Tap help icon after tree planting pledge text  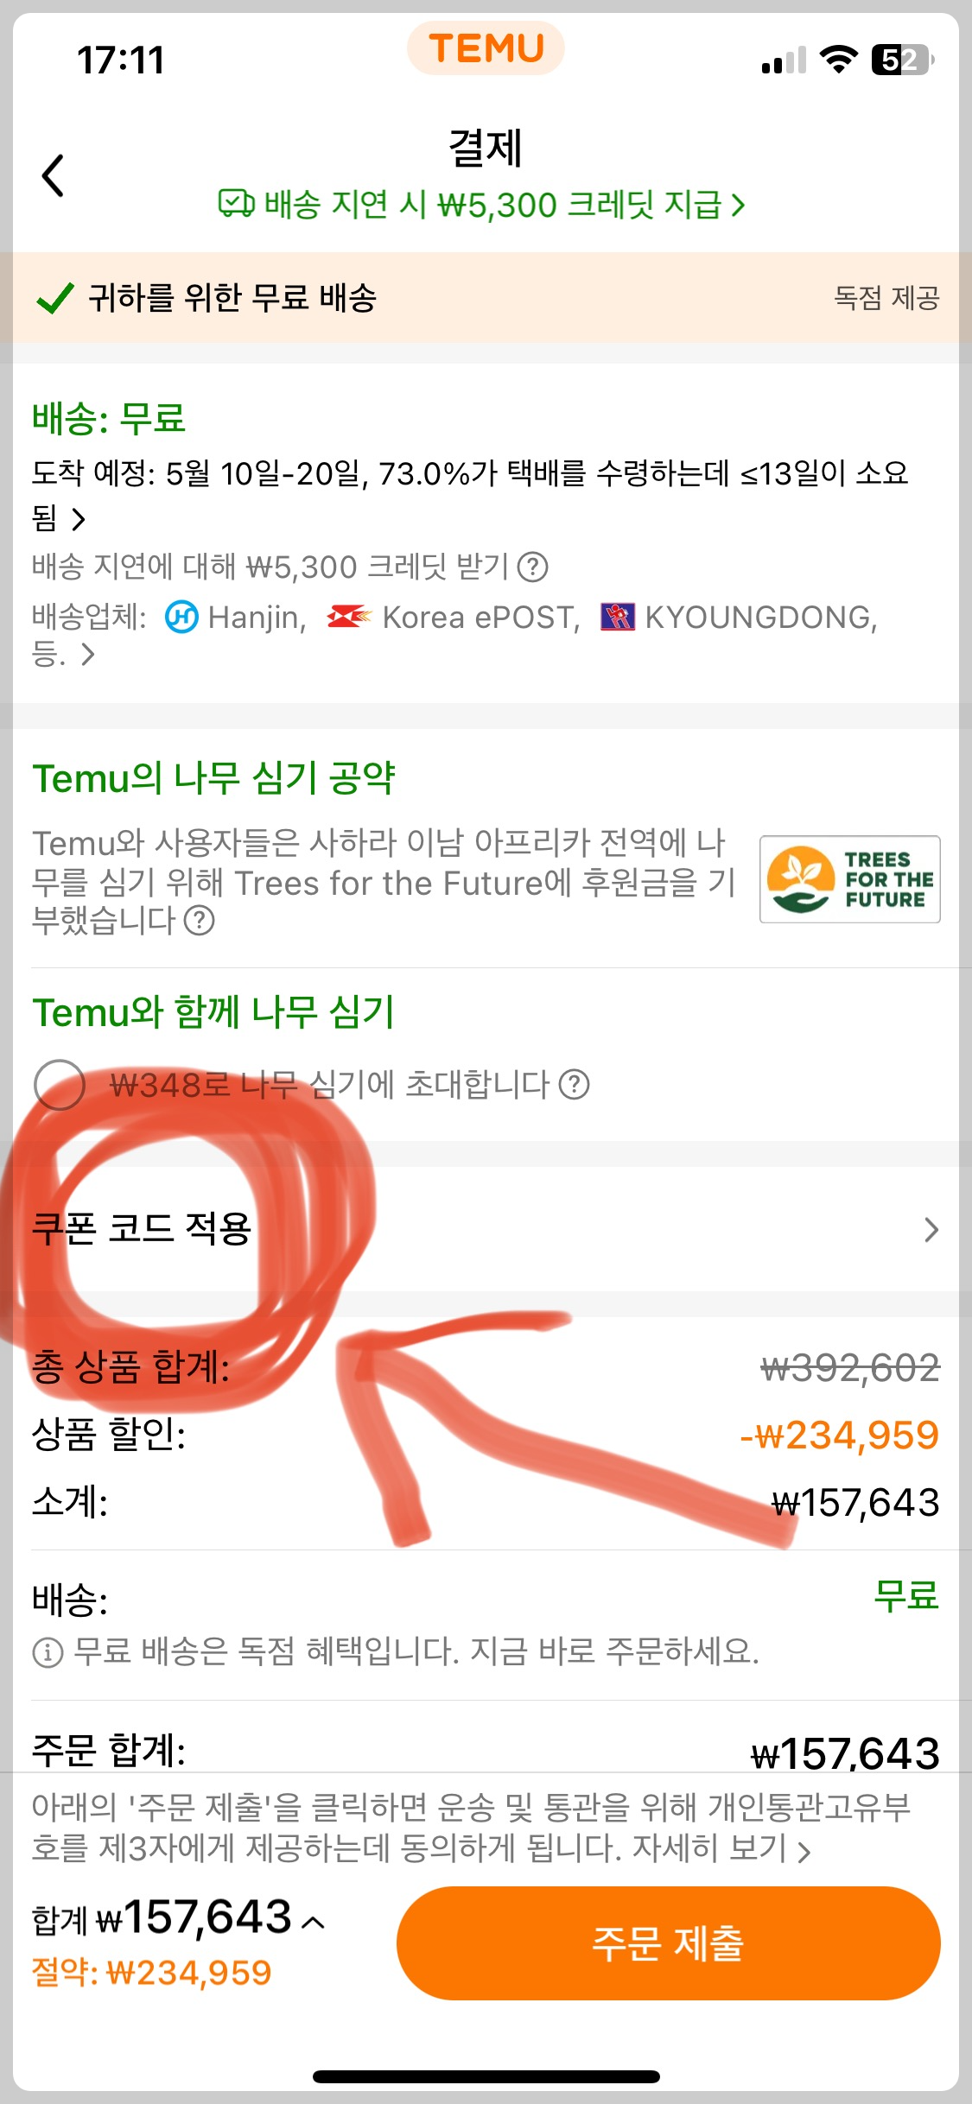(x=200, y=921)
